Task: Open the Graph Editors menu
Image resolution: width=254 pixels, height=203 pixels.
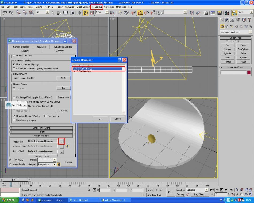Action: pos(83,7)
